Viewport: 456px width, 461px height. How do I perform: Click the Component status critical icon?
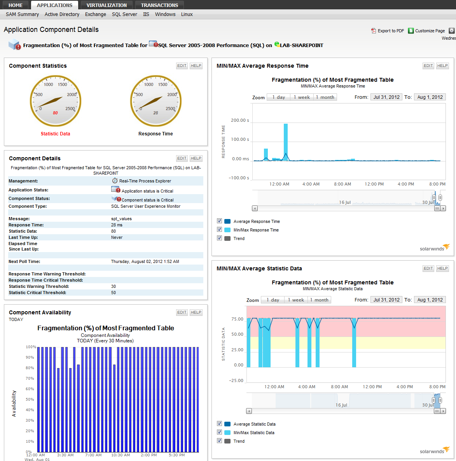[x=116, y=199]
